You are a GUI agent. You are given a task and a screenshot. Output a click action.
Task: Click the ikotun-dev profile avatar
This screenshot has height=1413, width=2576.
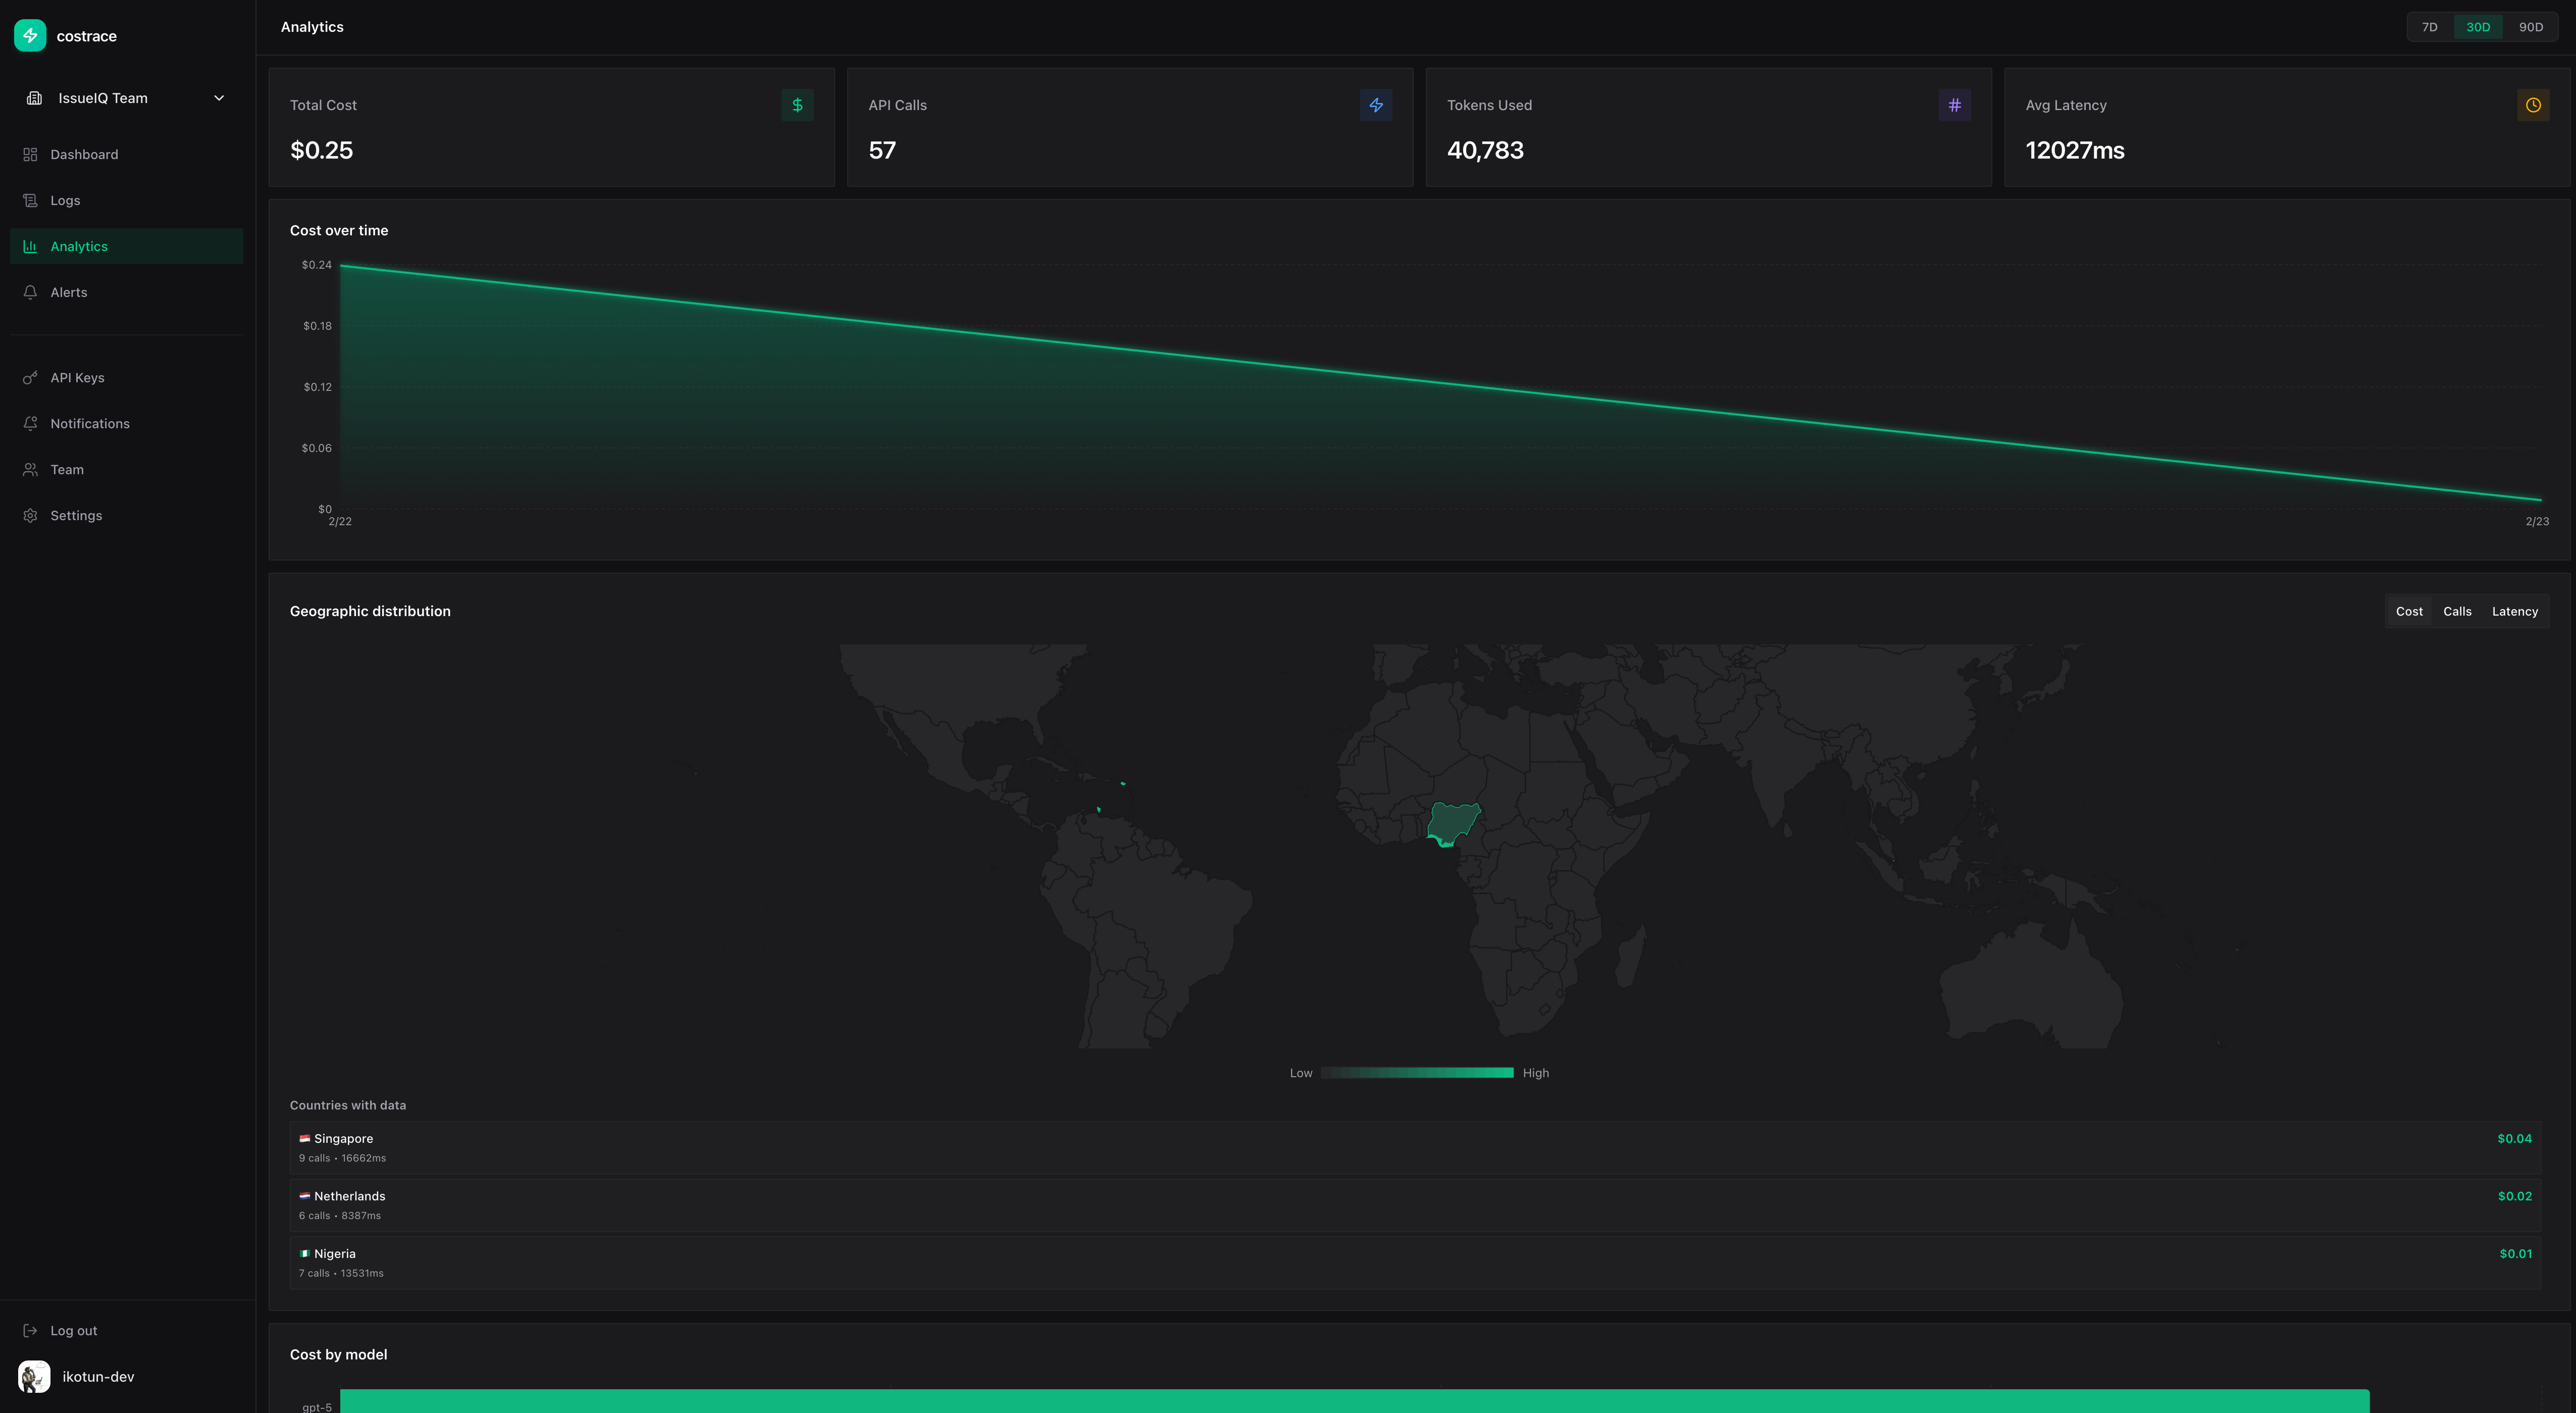33,1376
